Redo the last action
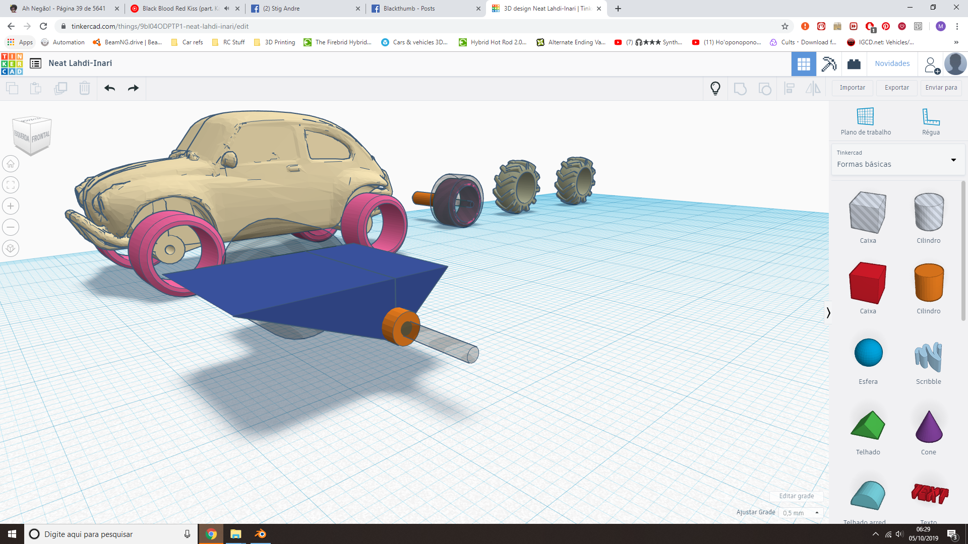Viewport: 968px width, 544px height. click(x=133, y=89)
